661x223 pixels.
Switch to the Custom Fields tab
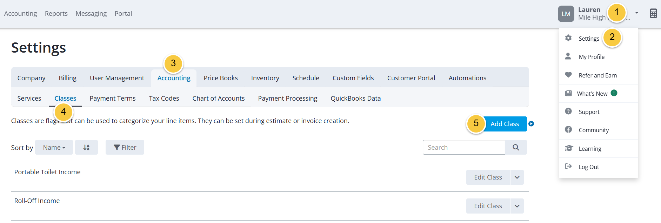[353, 78]
